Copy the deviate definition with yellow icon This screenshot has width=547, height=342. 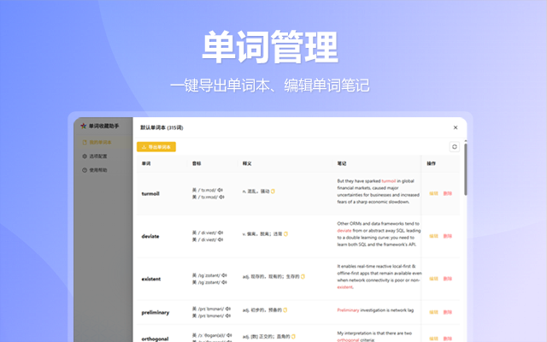pyautogui.click(x=285, y=233)
